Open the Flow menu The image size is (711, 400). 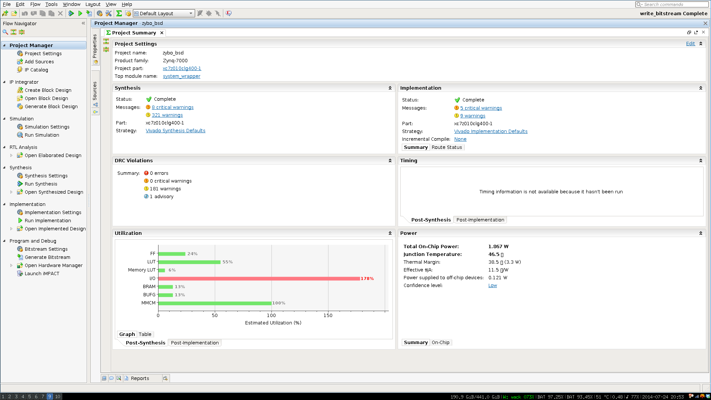[x=35, y=4]
